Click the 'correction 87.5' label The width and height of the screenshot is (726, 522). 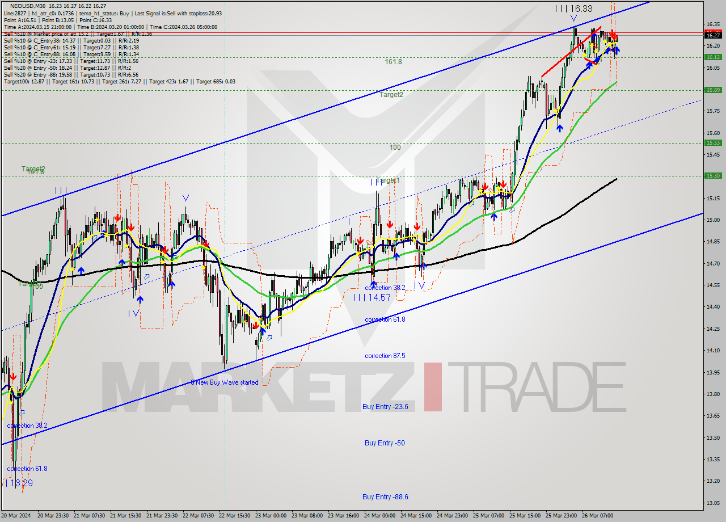[385, 356]
